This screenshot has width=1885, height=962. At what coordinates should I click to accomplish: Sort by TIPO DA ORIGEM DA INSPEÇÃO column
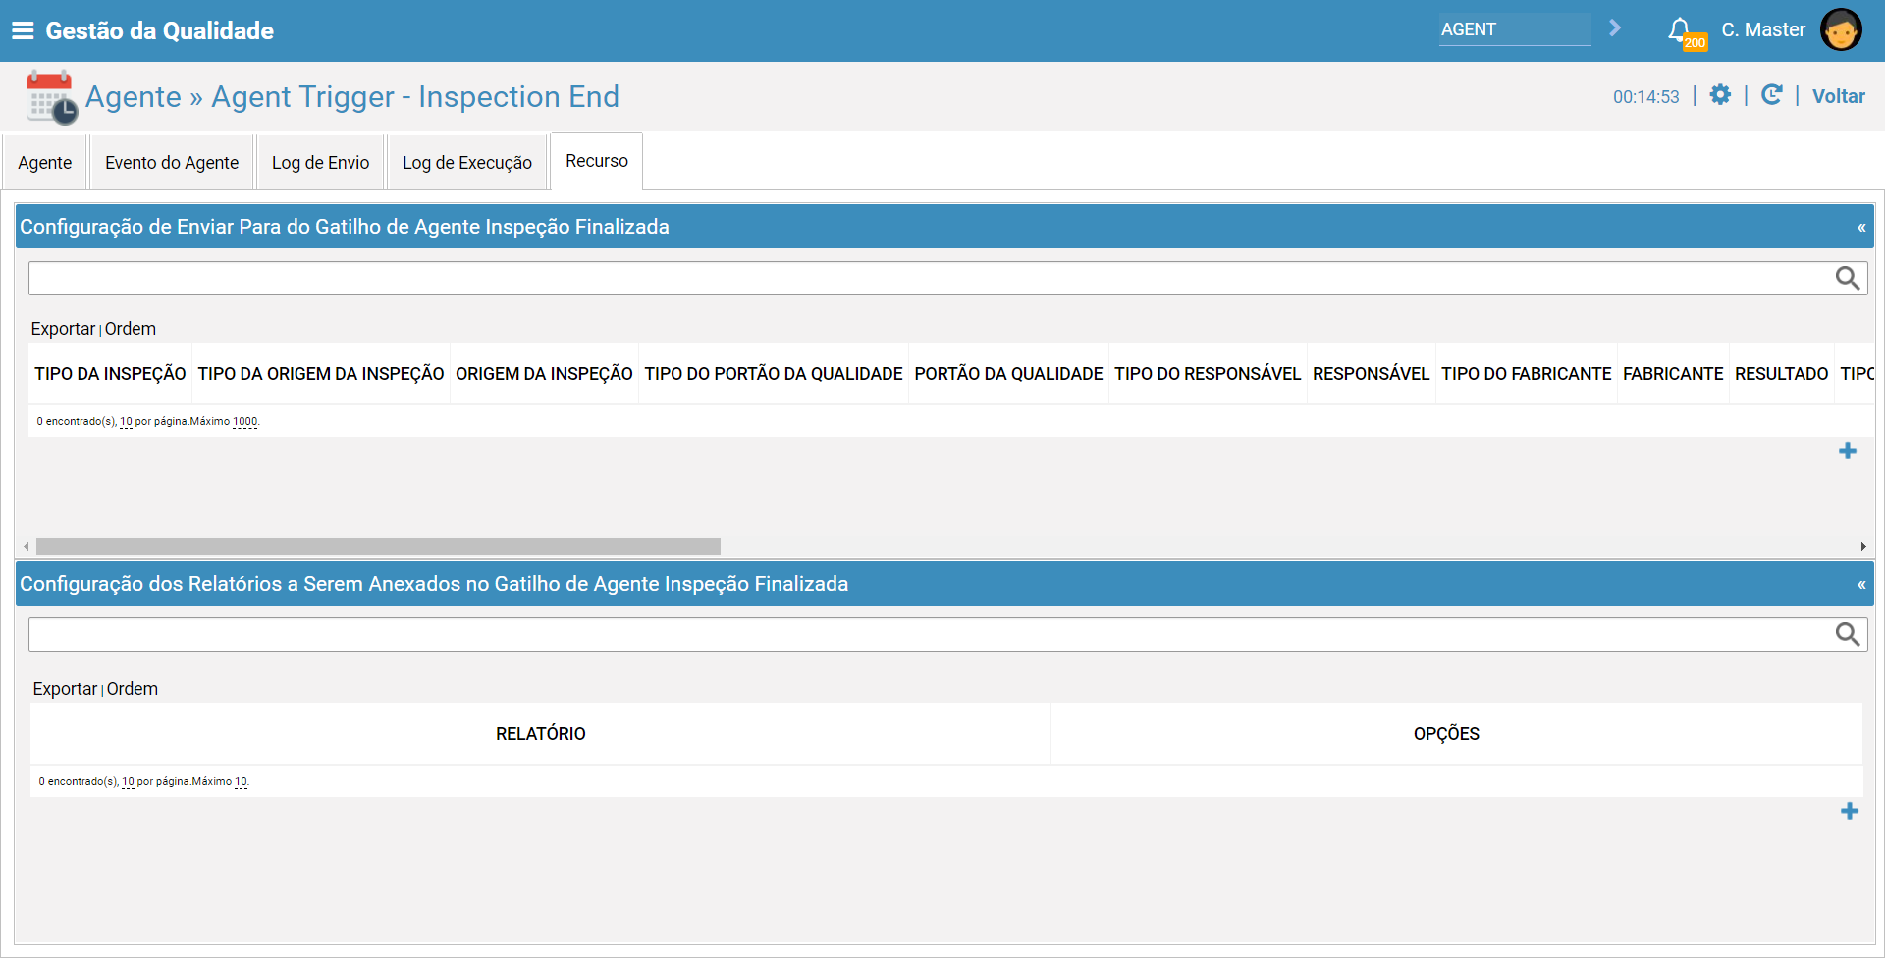(x=321, y=374)
